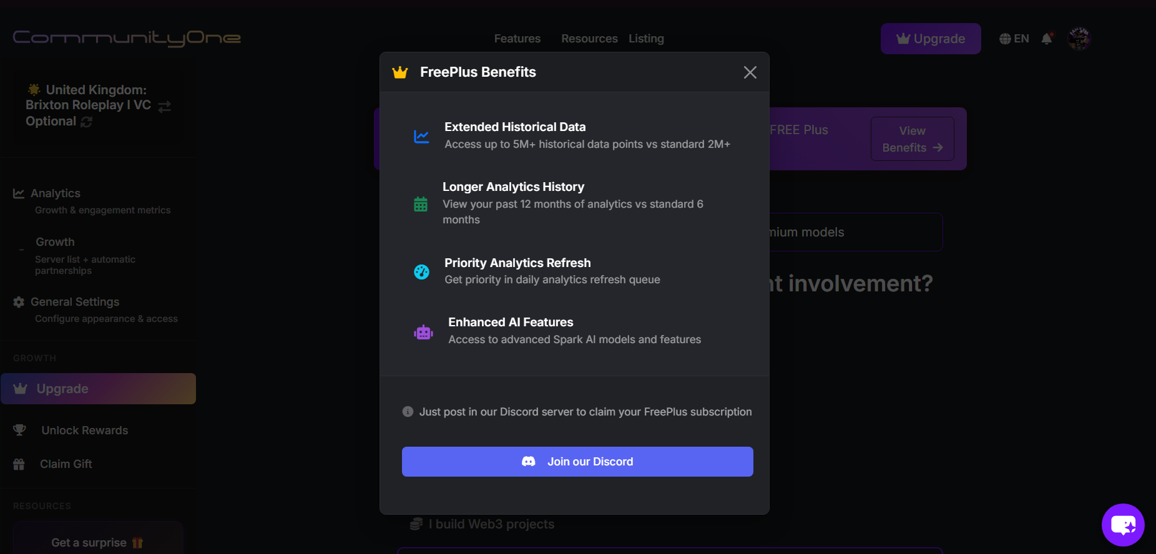Click the View Benefits button

tap(912, 139)
